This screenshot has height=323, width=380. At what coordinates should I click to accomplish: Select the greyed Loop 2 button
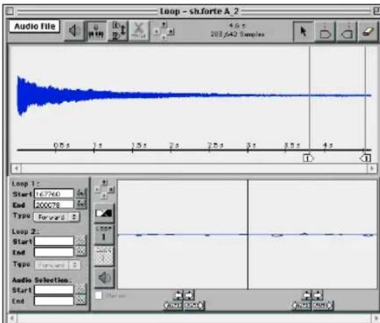[x=104, y=255]
